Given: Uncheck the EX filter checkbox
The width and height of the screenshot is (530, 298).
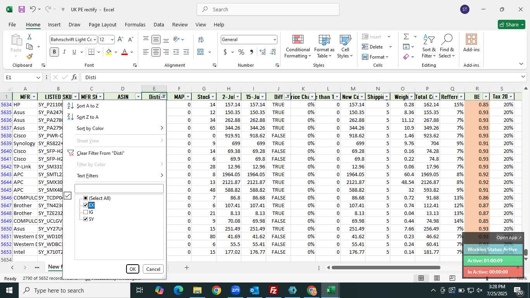Looking at the screenshot, I should point(86,205).
